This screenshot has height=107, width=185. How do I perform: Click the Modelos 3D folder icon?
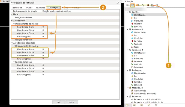pyautogui.click(x=130, y=88)
